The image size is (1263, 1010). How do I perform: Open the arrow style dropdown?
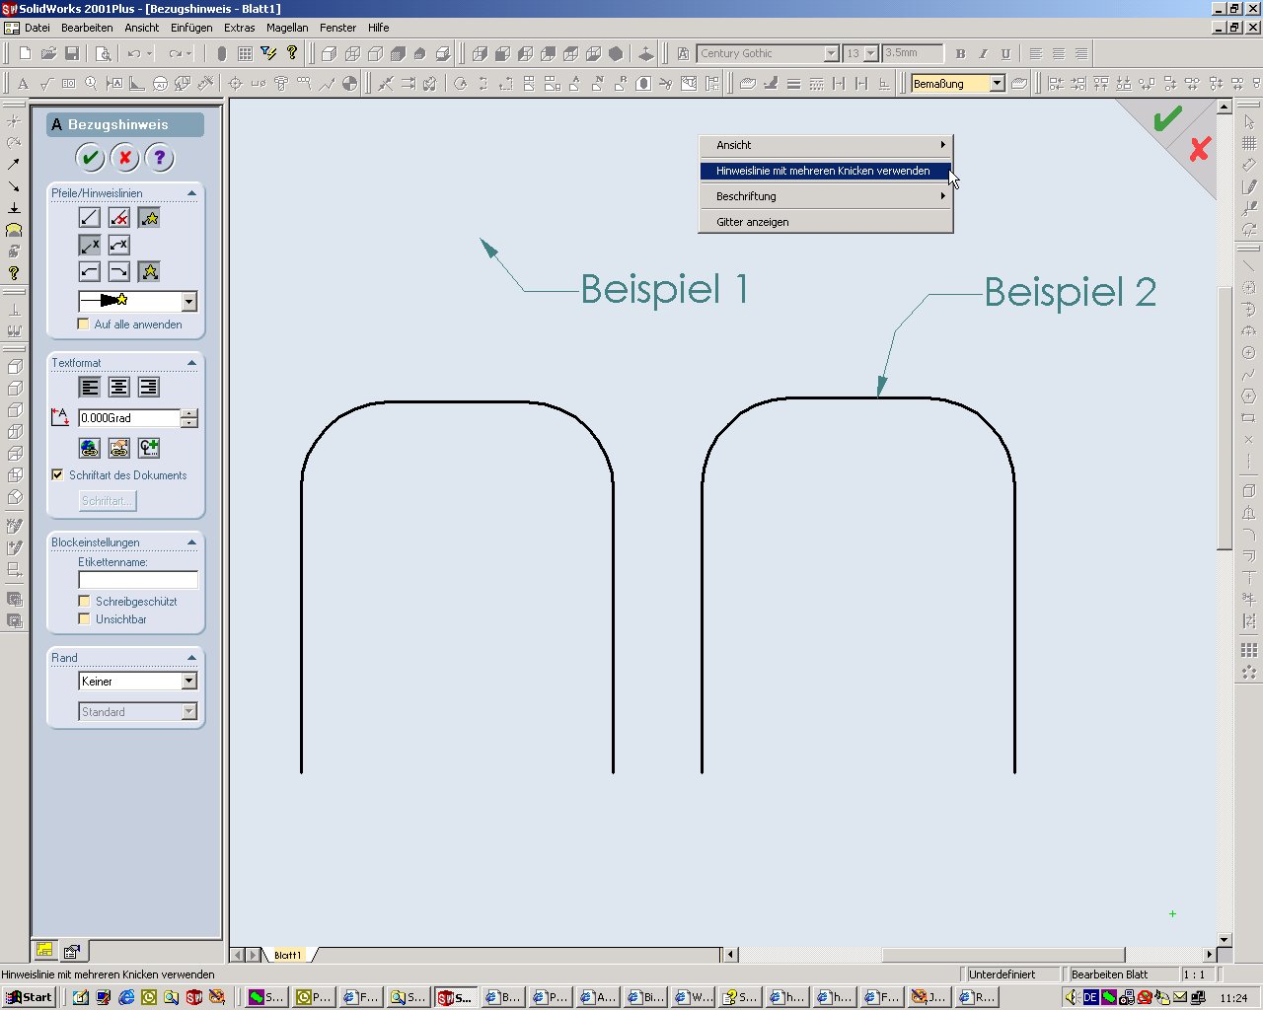(x=189, y=302)
